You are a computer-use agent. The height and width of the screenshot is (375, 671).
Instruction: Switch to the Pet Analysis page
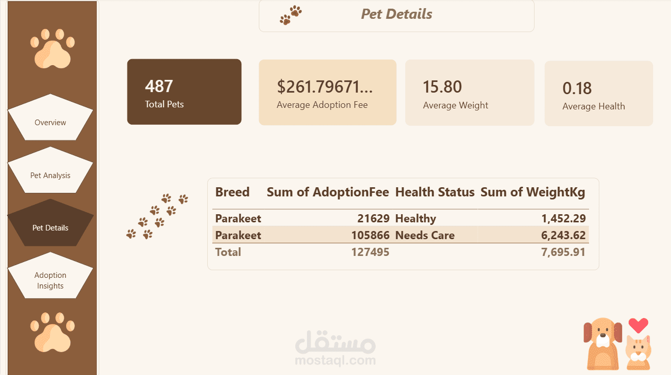coord(50,170)
